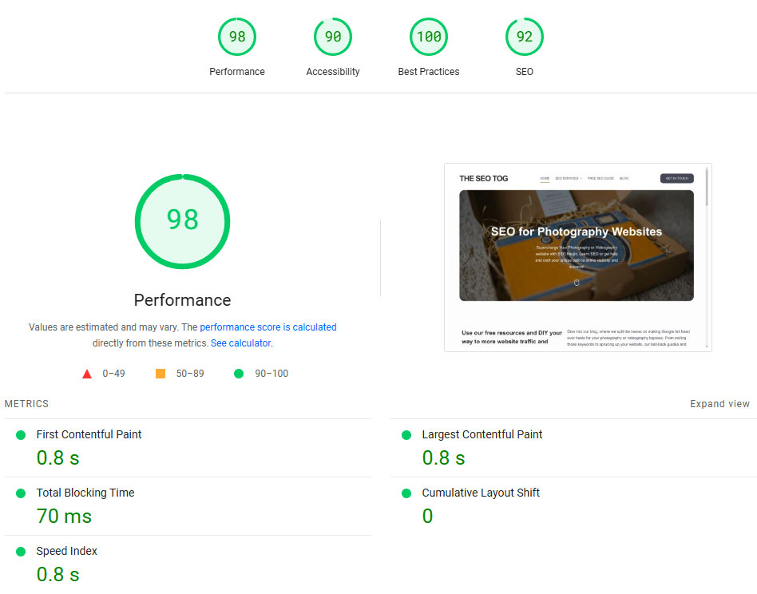757x594 pixels.
Task: Select the SEO label in the top summary
Action: 524,71
